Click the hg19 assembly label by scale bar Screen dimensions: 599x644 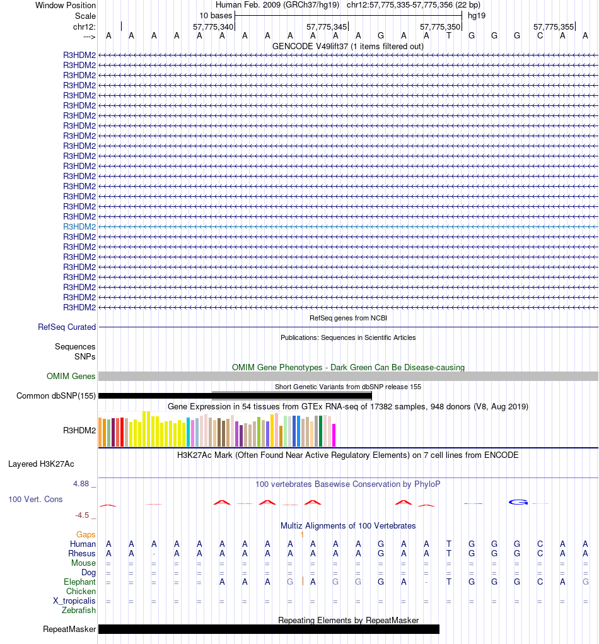(477, 16)
